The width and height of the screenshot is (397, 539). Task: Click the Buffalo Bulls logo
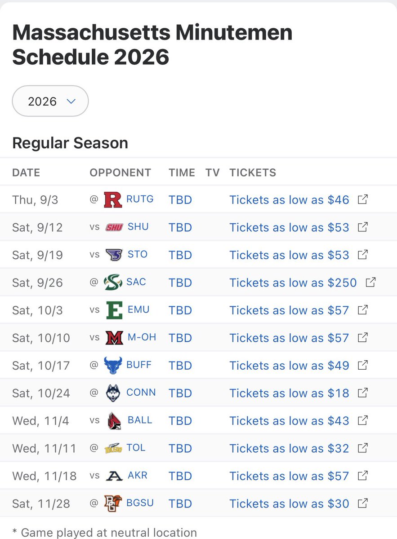113,365
